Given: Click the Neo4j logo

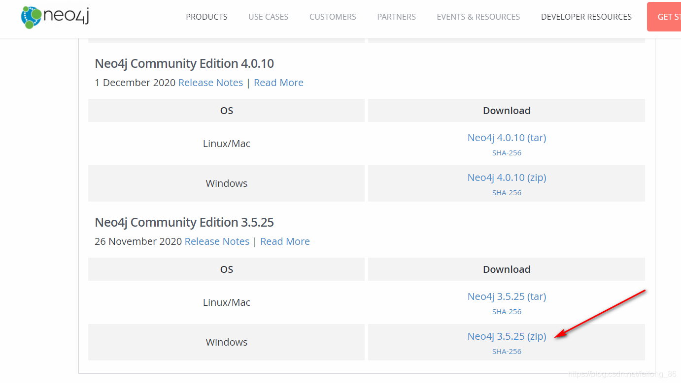Looking at the screenshot, I should [x=55, y=17].
